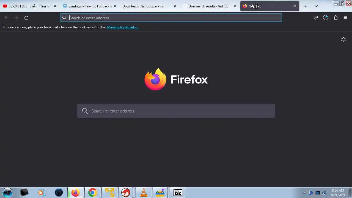
Task: Open a new tab with plus button
Action: click(x=305, y=6)
